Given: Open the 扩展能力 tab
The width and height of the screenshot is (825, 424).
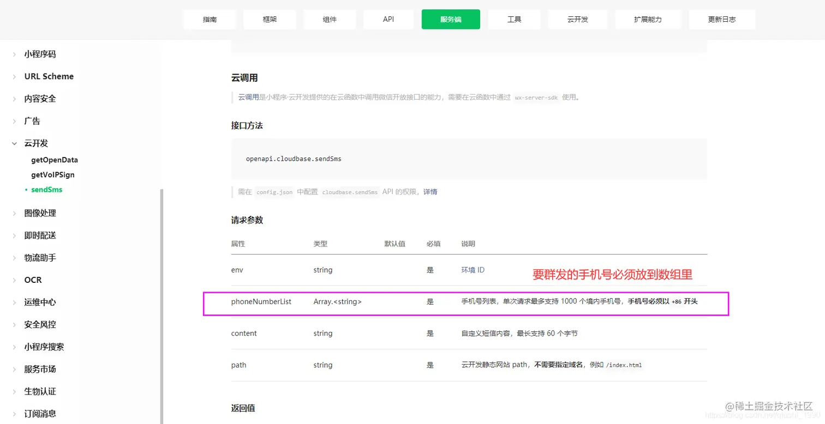Looking at the screenshot, I should pos(648,19).
